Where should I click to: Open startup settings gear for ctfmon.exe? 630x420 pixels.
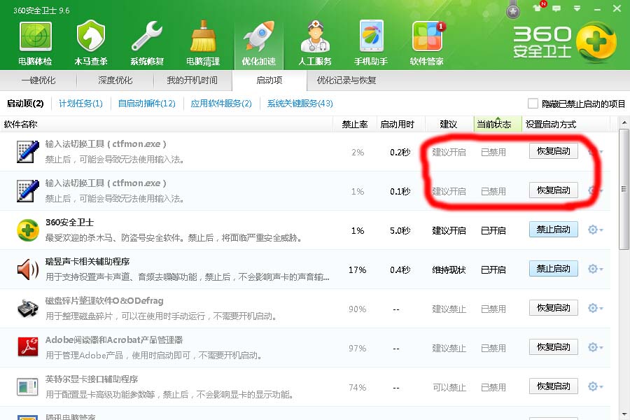pyautogui.click(x=591, y=150)
